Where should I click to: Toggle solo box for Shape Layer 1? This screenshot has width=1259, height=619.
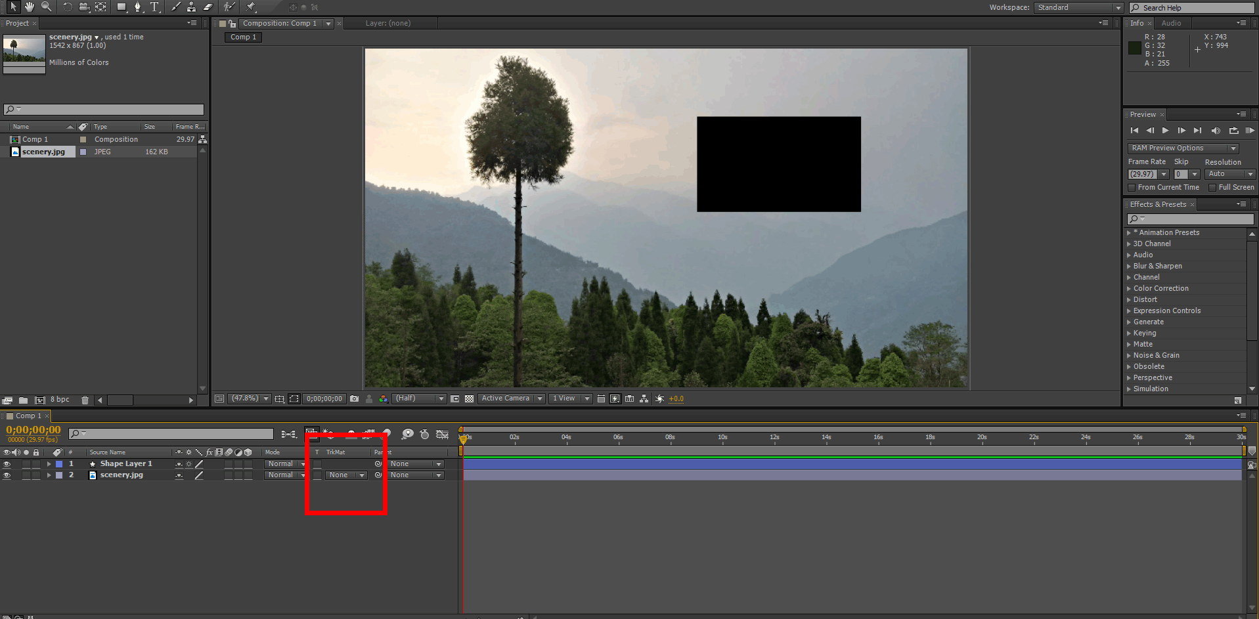click(26, 464)
